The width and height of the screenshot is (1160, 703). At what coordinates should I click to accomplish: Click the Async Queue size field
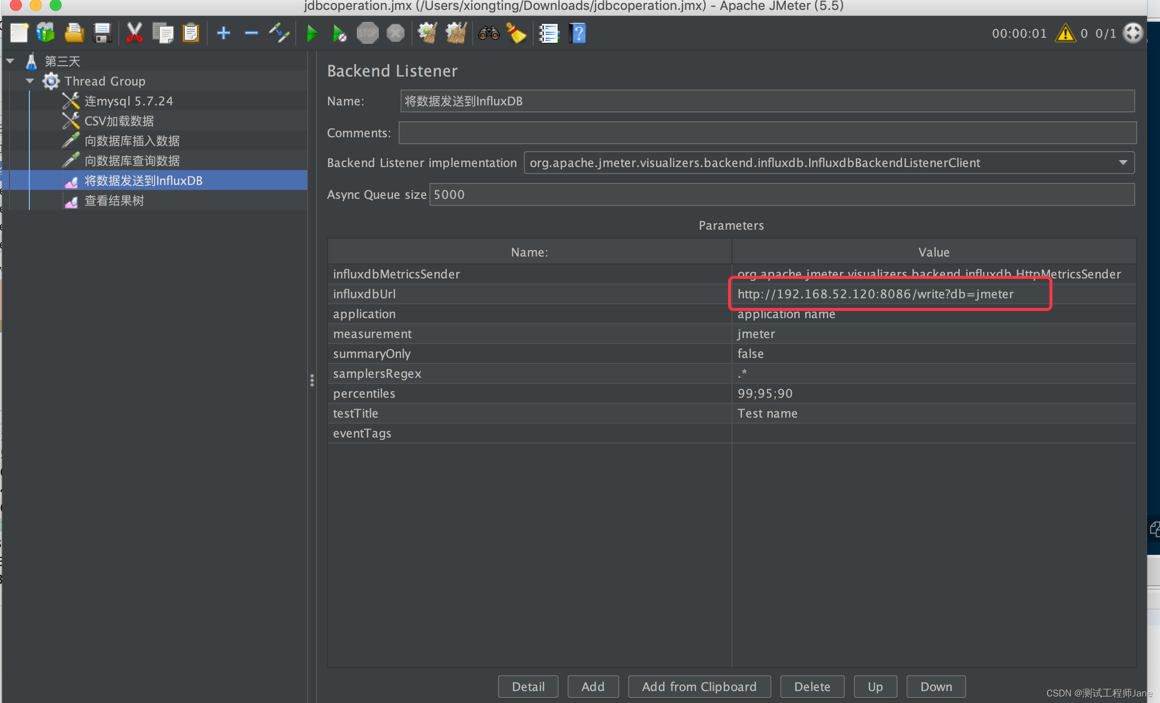[782, 194]
